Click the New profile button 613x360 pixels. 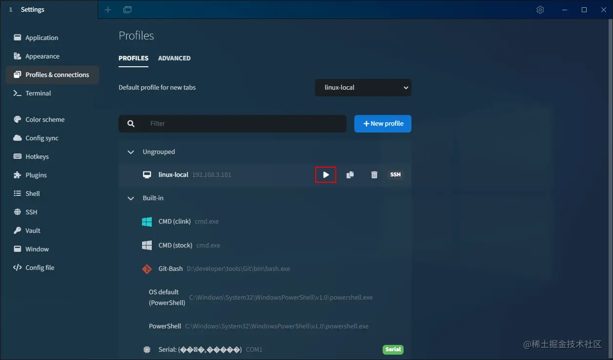tap(383, 124)
